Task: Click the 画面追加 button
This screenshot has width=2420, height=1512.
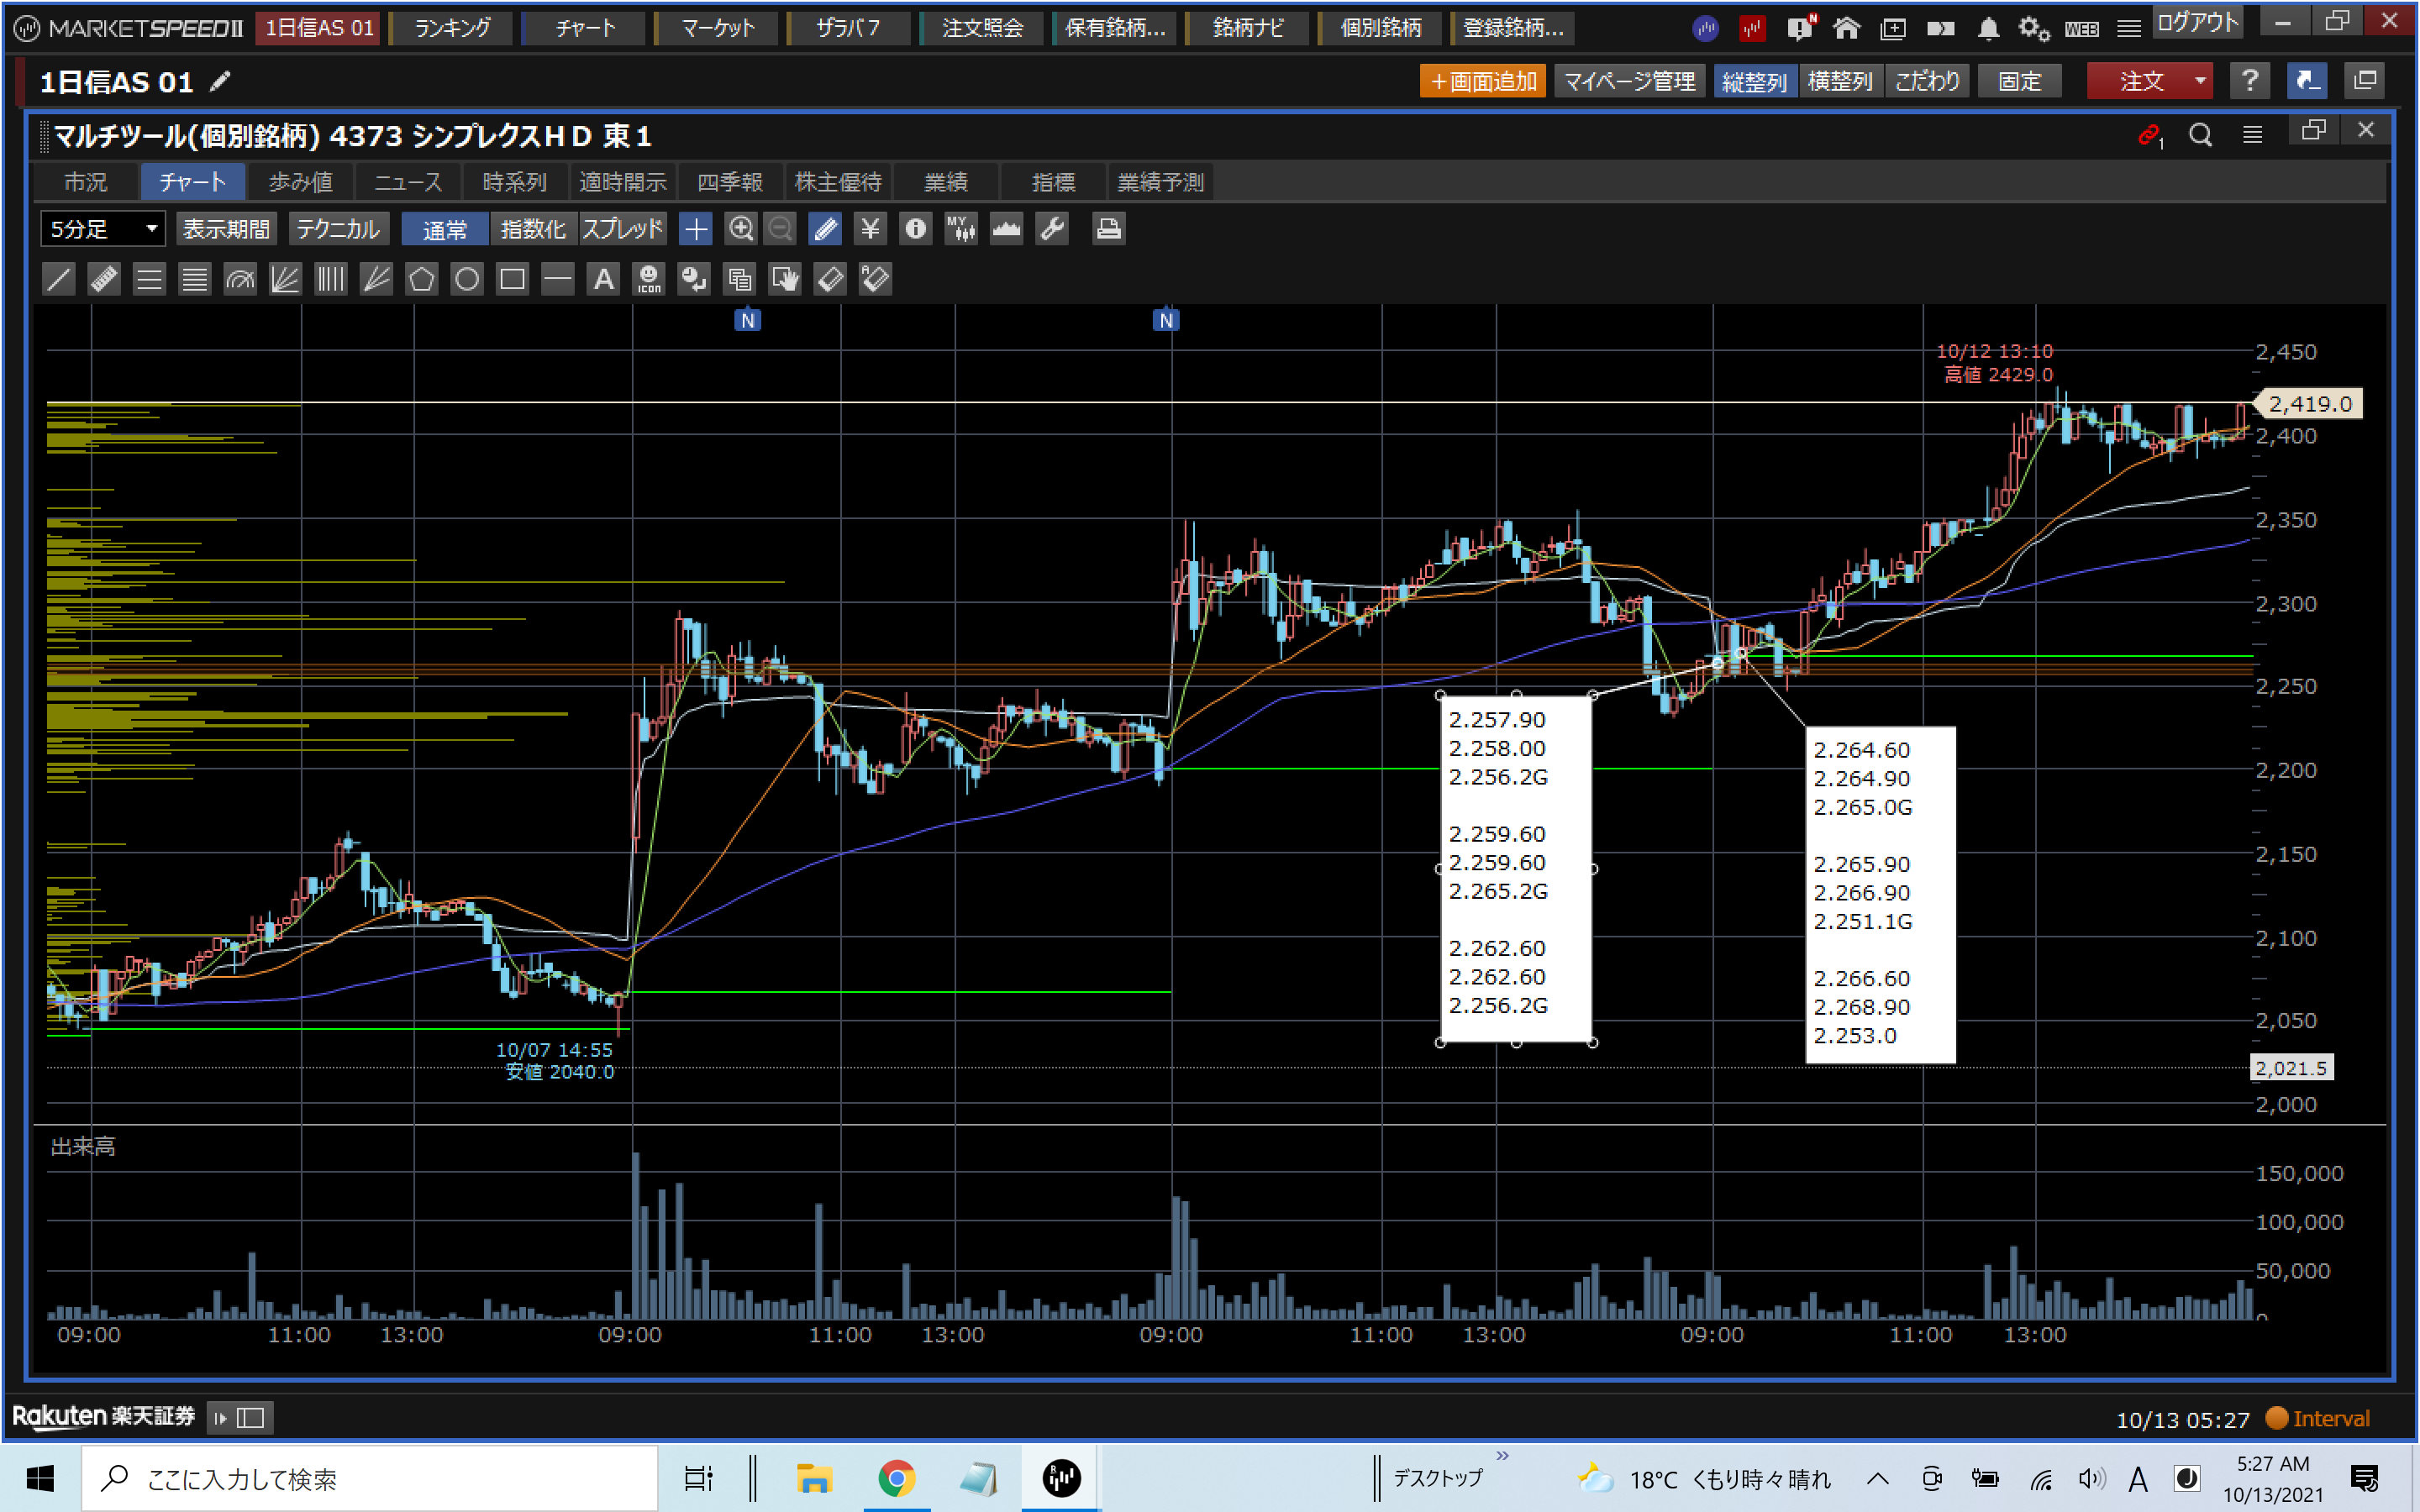Action: 1482,81
